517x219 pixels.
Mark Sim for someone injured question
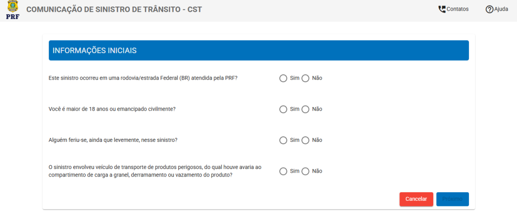[283, 140]
